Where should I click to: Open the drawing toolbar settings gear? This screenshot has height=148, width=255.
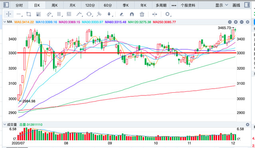coord(167,14)
